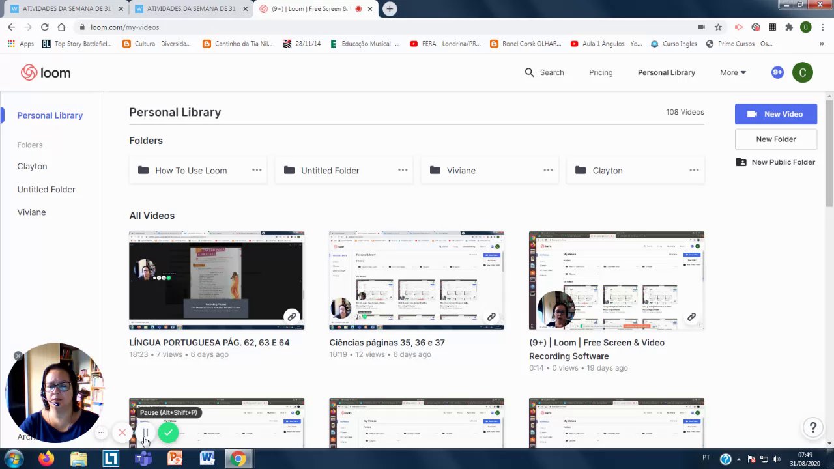Screen dimensions: 834x469
Task: Copy link of LÍNGUA PORTUGUESA video
Action: pyautogui.click(x=291, y=317)
